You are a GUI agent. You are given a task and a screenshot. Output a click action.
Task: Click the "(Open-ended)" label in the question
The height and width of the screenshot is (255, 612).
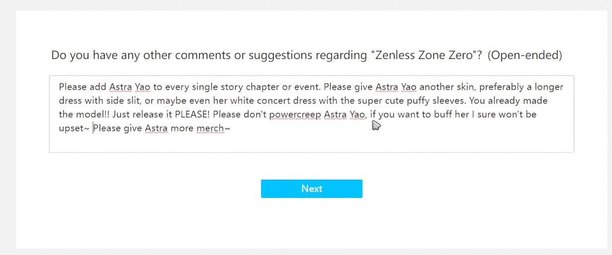525,55
